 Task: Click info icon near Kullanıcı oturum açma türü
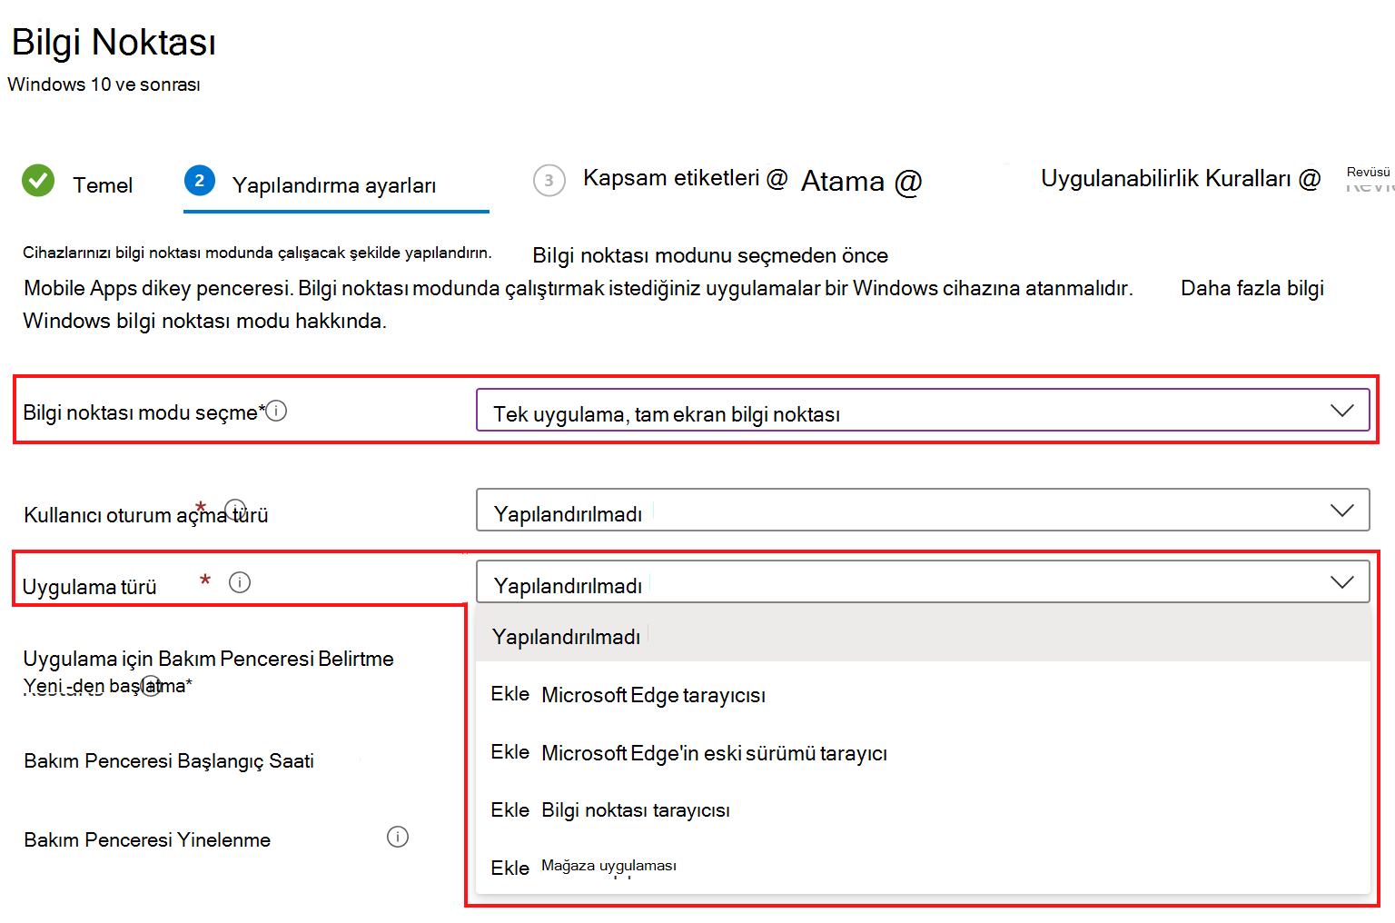[235, 509]
